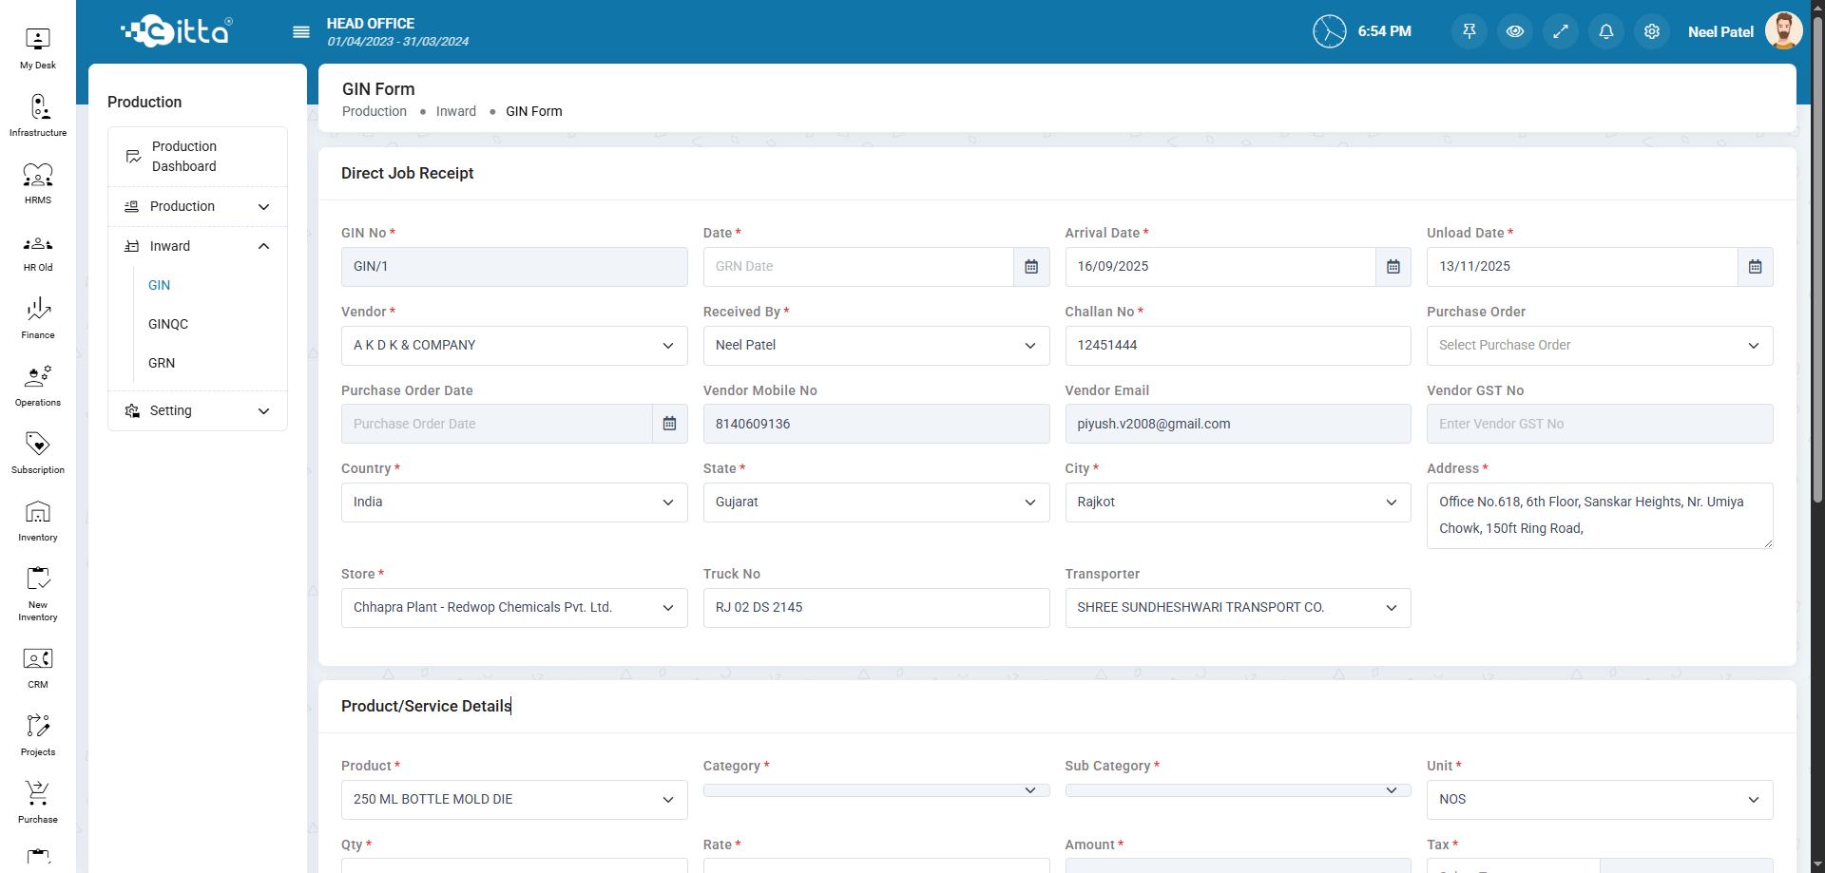
Task: Open the CRM module icon
Action: 38,668
